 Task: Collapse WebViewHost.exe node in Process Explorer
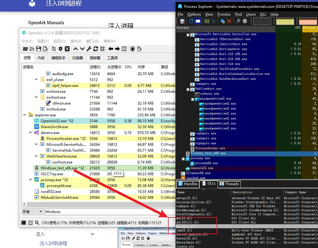pos(188,90)
